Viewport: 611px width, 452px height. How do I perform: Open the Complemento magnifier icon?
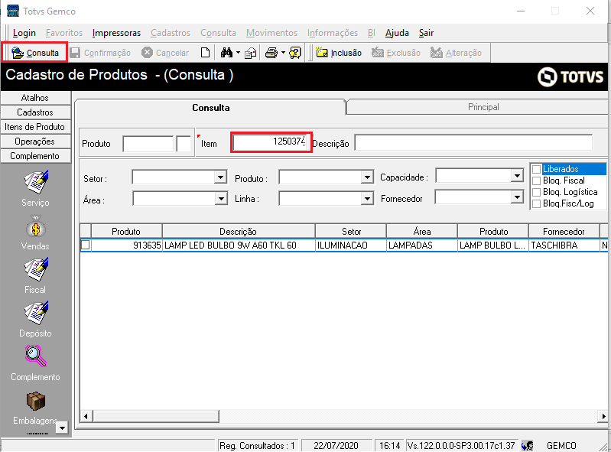pyautogui.click(x=36, y=356)
